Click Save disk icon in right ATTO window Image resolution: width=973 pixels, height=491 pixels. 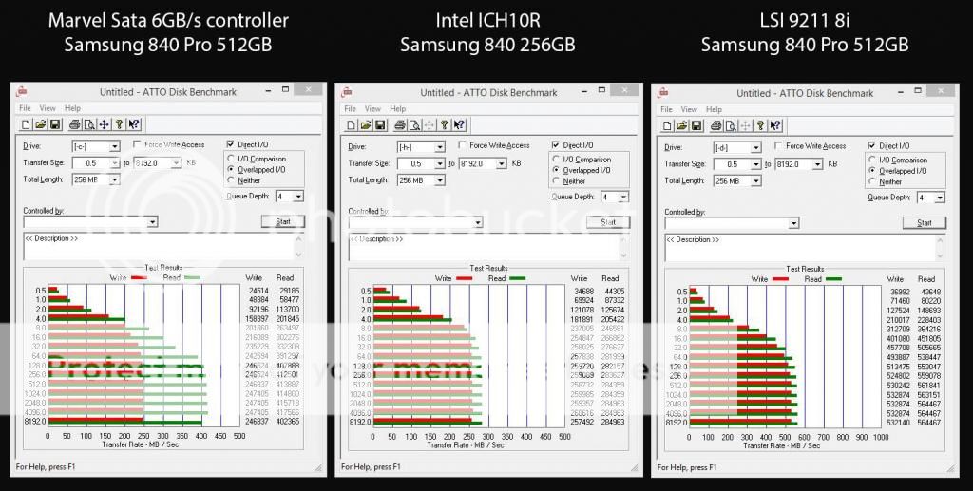(698, 125)
